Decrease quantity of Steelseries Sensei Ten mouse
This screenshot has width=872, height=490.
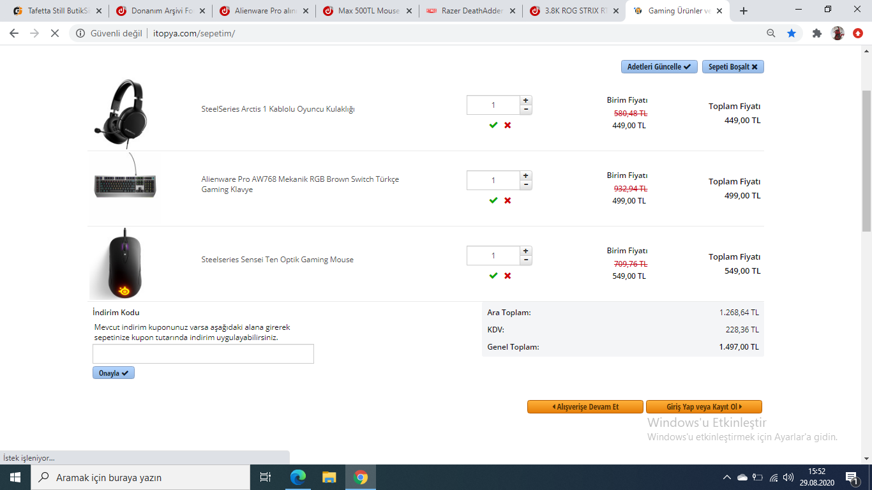click(526, 260)
